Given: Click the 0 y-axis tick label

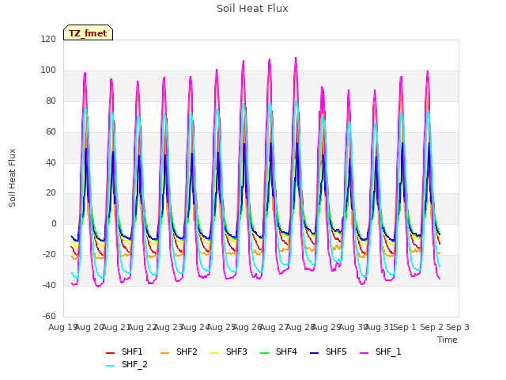Looking at the screenshot, I should (54, 223).
